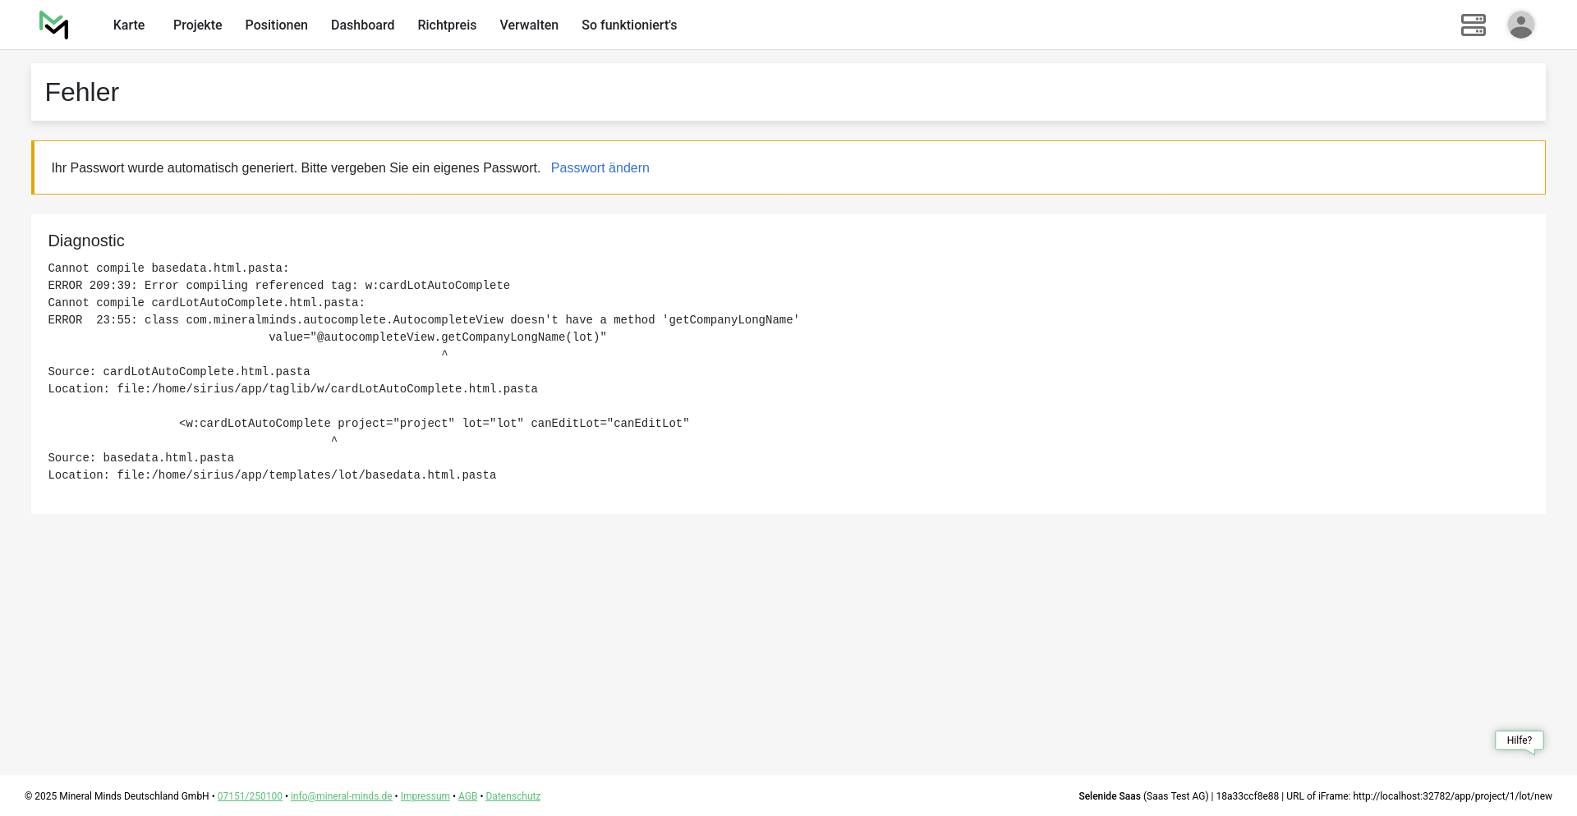Open the server/tenant switcher icon
The width and height of the screenshot is (1577, 816).
pos(1473,25)
